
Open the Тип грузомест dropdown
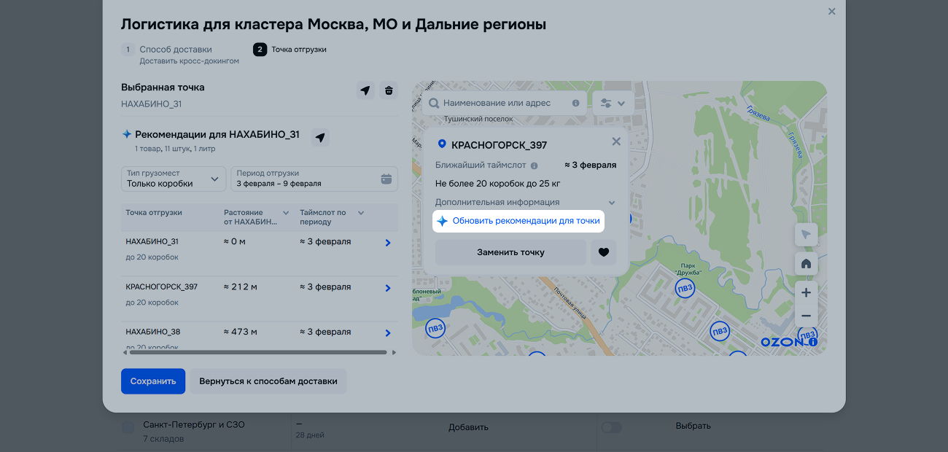(x=174, y=179)
